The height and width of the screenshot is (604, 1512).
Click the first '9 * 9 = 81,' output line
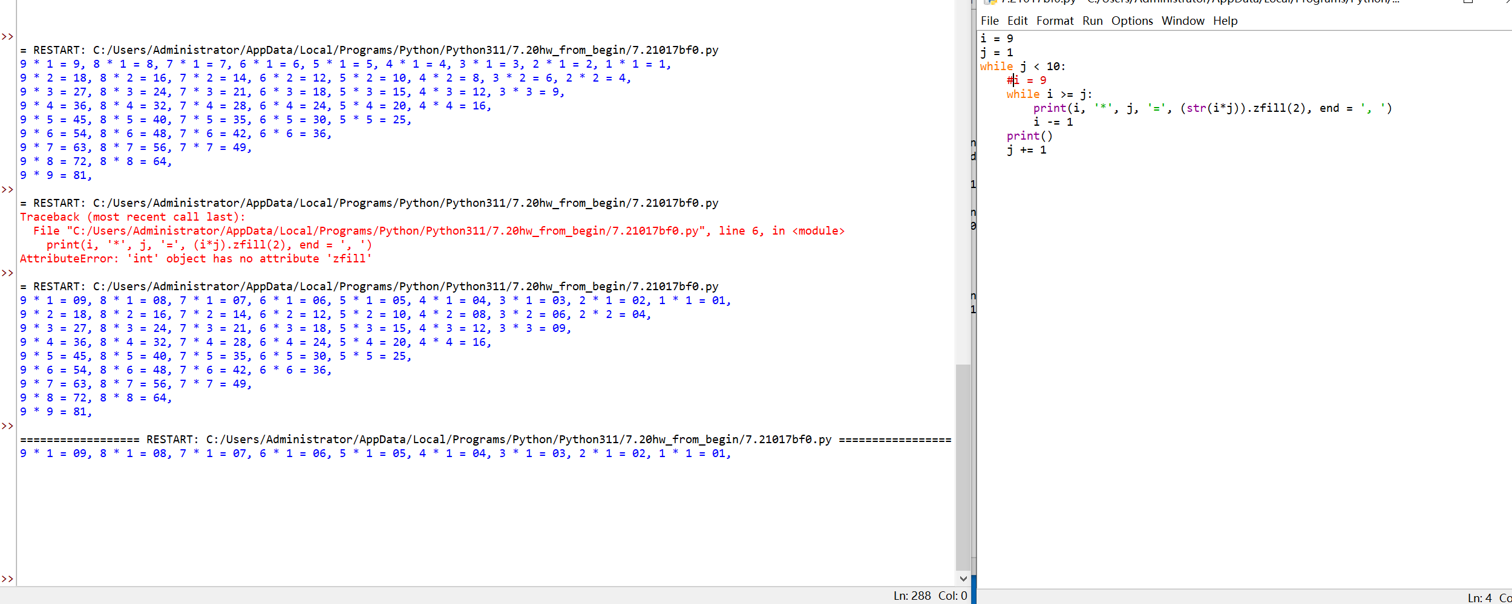(56, 175)
